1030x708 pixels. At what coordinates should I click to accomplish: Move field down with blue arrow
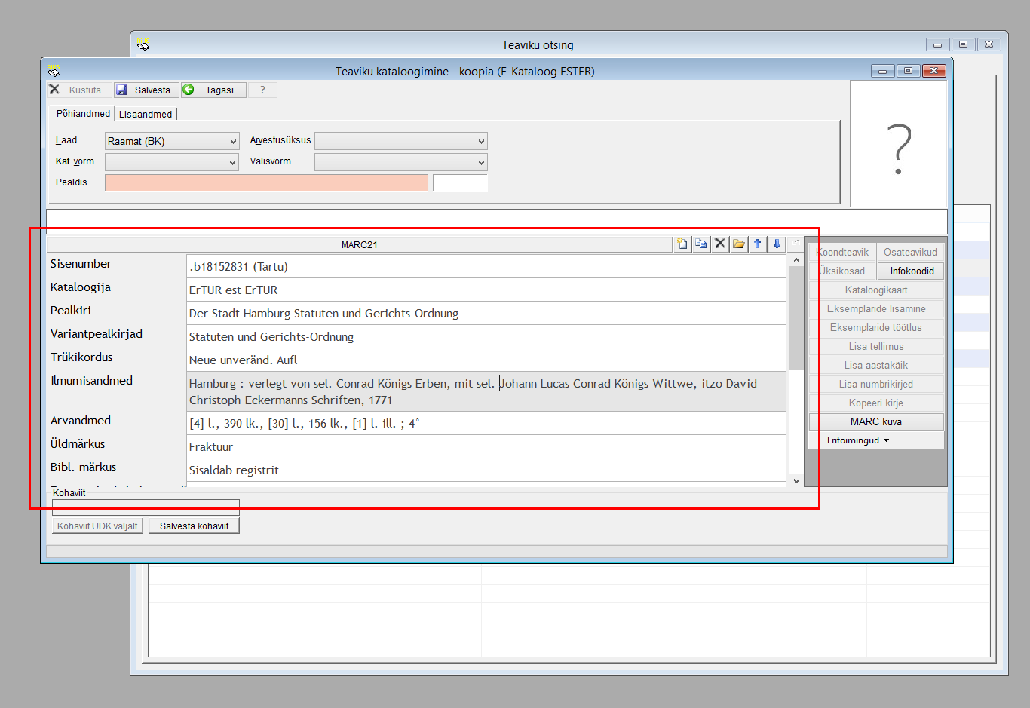click(x=777, y=244)
